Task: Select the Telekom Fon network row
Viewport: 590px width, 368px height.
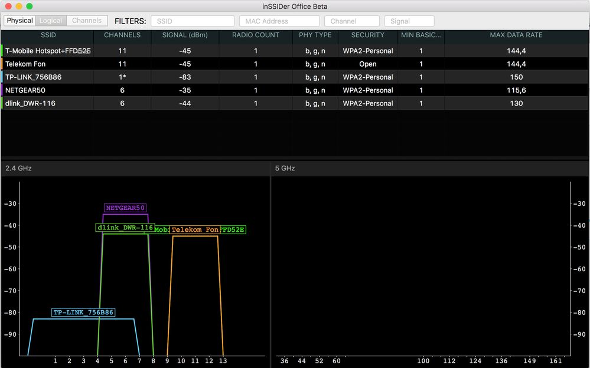Action: tap(295, 64)
